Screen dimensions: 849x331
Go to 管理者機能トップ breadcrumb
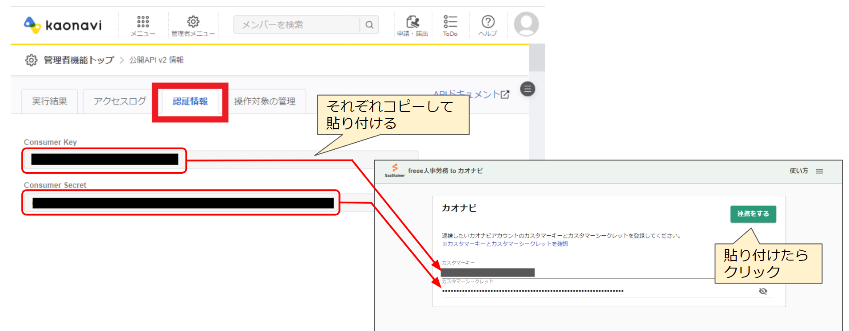(79, 60)
